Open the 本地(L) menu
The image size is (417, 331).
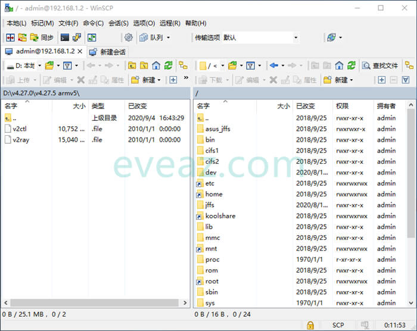point(17,23)
